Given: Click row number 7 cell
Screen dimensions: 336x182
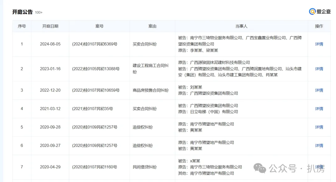Looking at the screenshot, I should (22, 167).
